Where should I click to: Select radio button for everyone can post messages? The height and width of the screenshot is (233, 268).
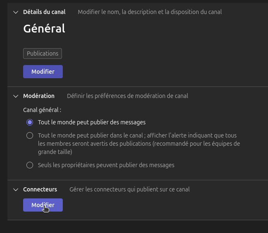point(30,122)
